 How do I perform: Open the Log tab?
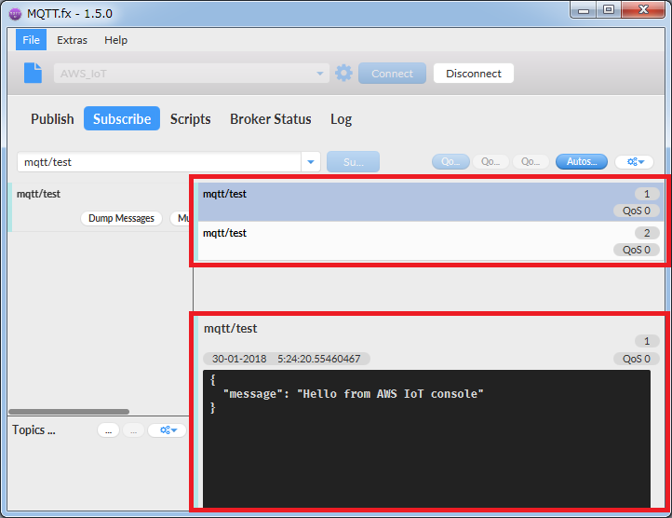[341, 119]
